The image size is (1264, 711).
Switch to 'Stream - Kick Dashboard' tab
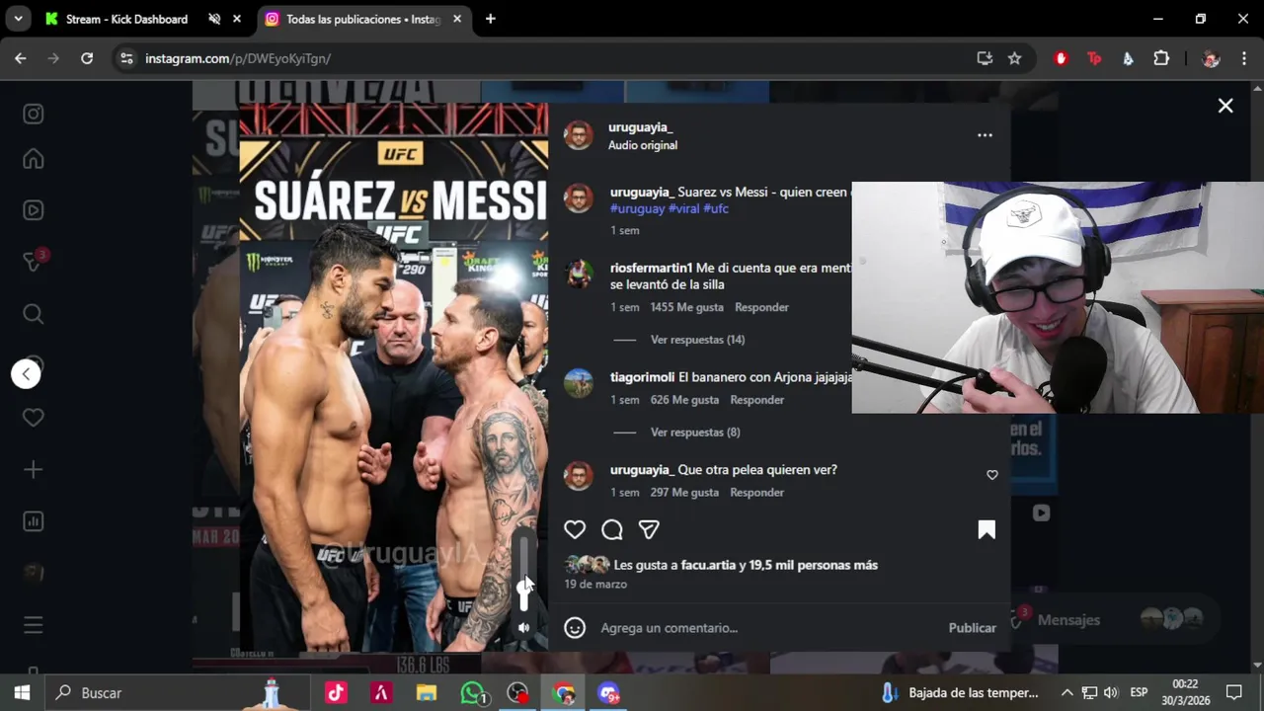click(x=126, y=19)
